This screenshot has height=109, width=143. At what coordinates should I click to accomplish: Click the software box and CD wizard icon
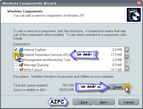click(x=134, y=15)
